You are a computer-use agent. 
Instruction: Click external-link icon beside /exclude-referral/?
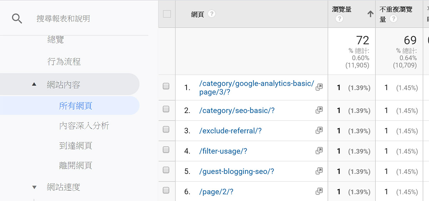tap(319, 131)
